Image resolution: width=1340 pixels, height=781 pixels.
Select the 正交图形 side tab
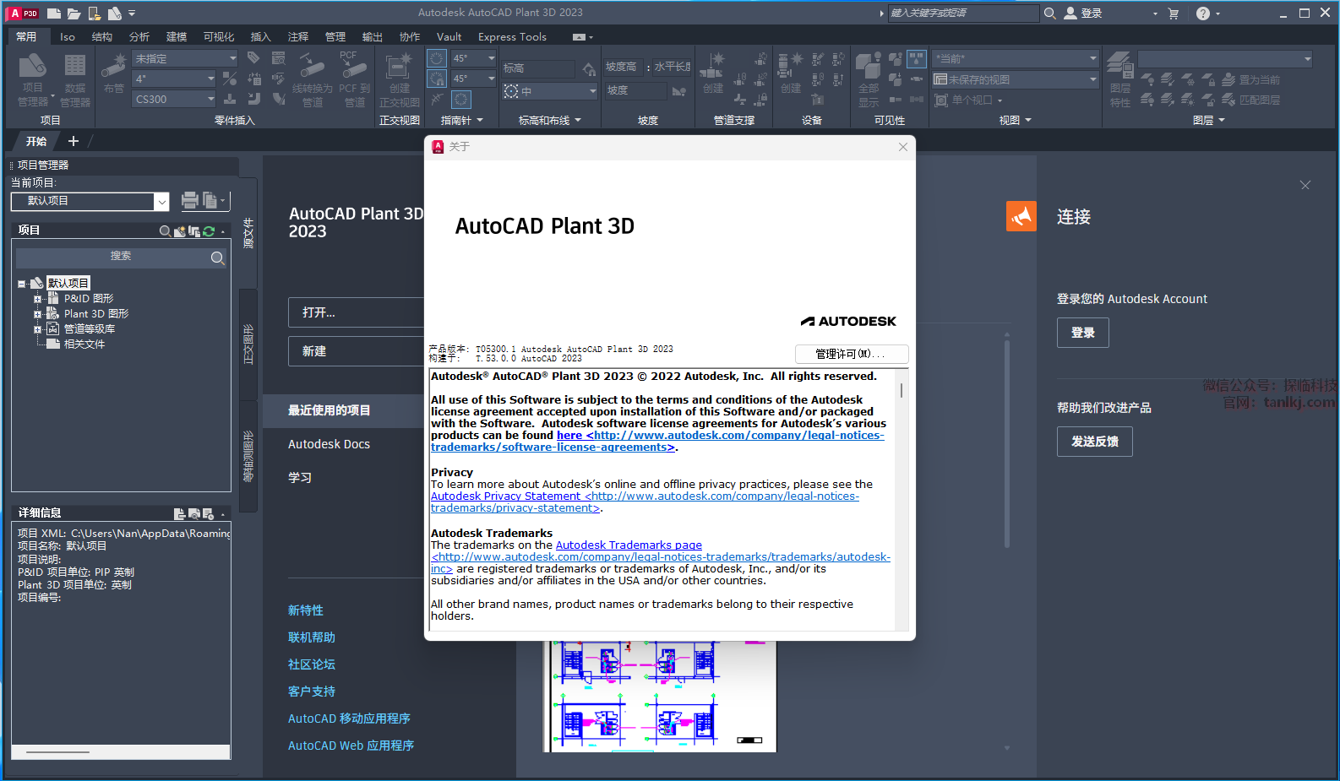[x=248, y=344]
